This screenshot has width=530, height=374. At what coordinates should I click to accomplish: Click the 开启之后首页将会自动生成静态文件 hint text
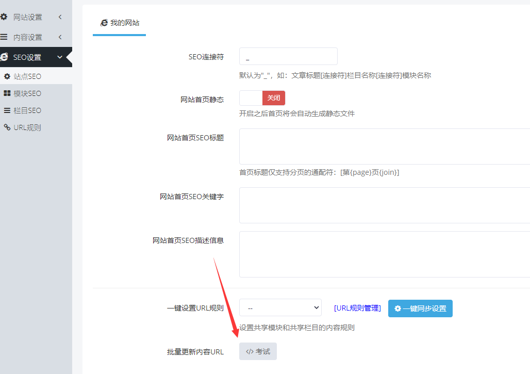click(x=297, y=113)
